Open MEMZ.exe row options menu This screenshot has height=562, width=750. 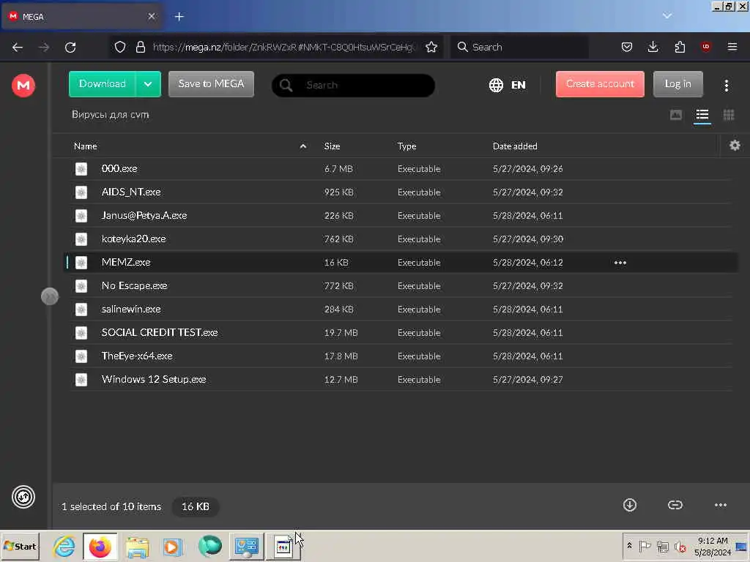(x=620, y=263)
